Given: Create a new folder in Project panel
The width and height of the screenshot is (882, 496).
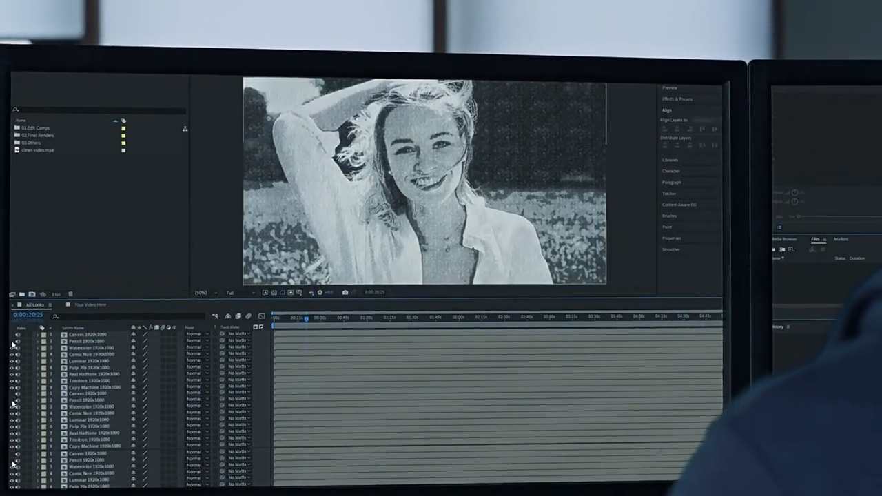Looking at the screenshot, I should tap(22, 294).
